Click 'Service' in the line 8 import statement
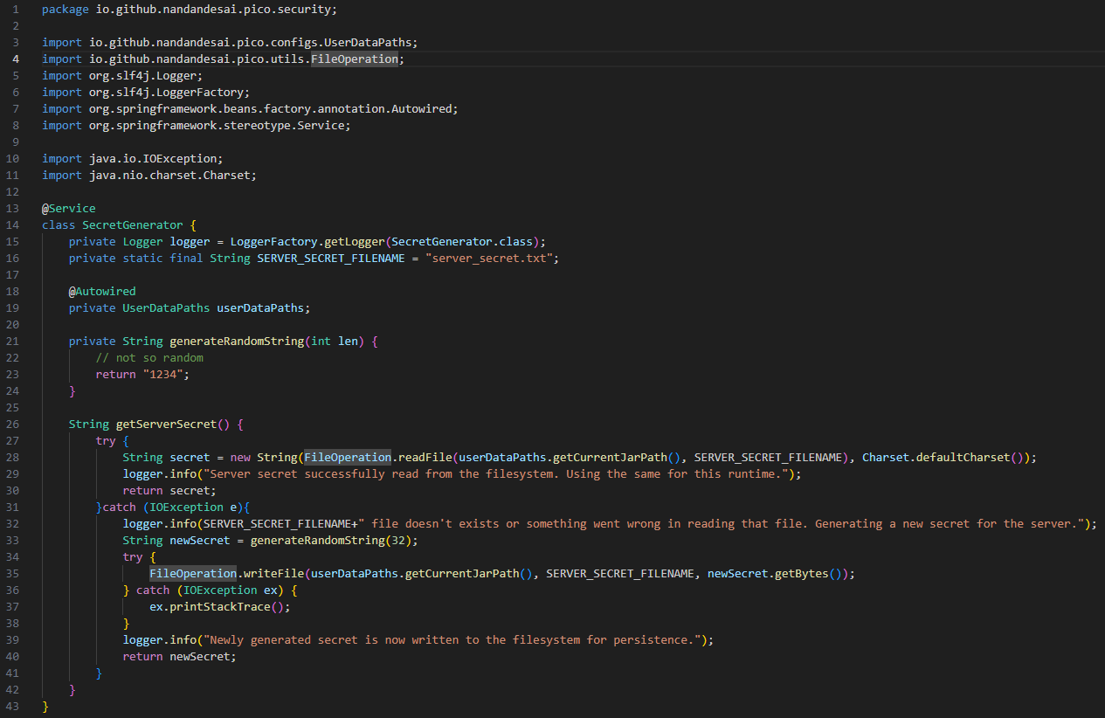The image size is (1105, 718). (x=321, y=126)
